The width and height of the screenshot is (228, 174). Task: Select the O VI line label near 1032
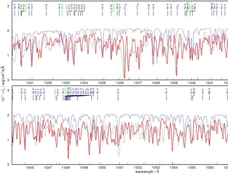pyautogui.click(x=46, y=6)
